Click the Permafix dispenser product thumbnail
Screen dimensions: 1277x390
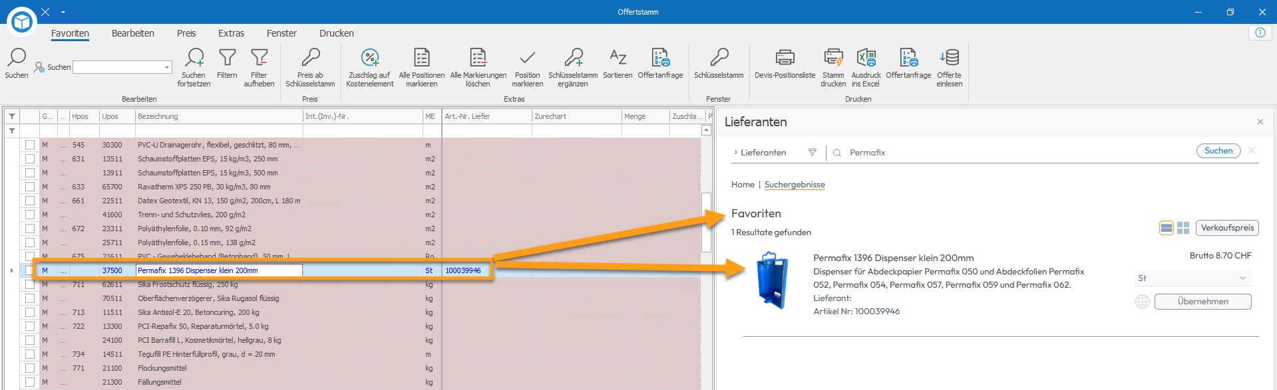click(x=773, y=280)
